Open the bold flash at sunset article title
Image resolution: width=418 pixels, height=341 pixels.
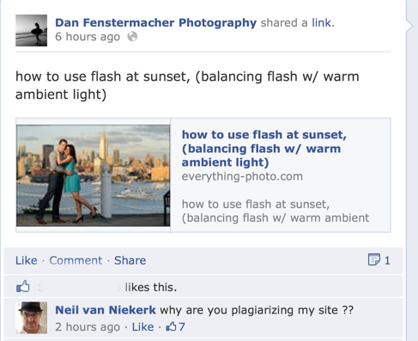(264, 149)
